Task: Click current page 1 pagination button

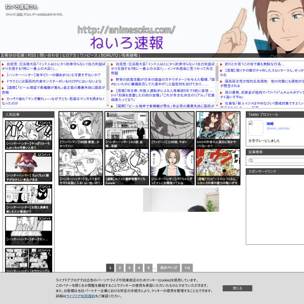Action: pyautogui.click(x=110, y=268)
